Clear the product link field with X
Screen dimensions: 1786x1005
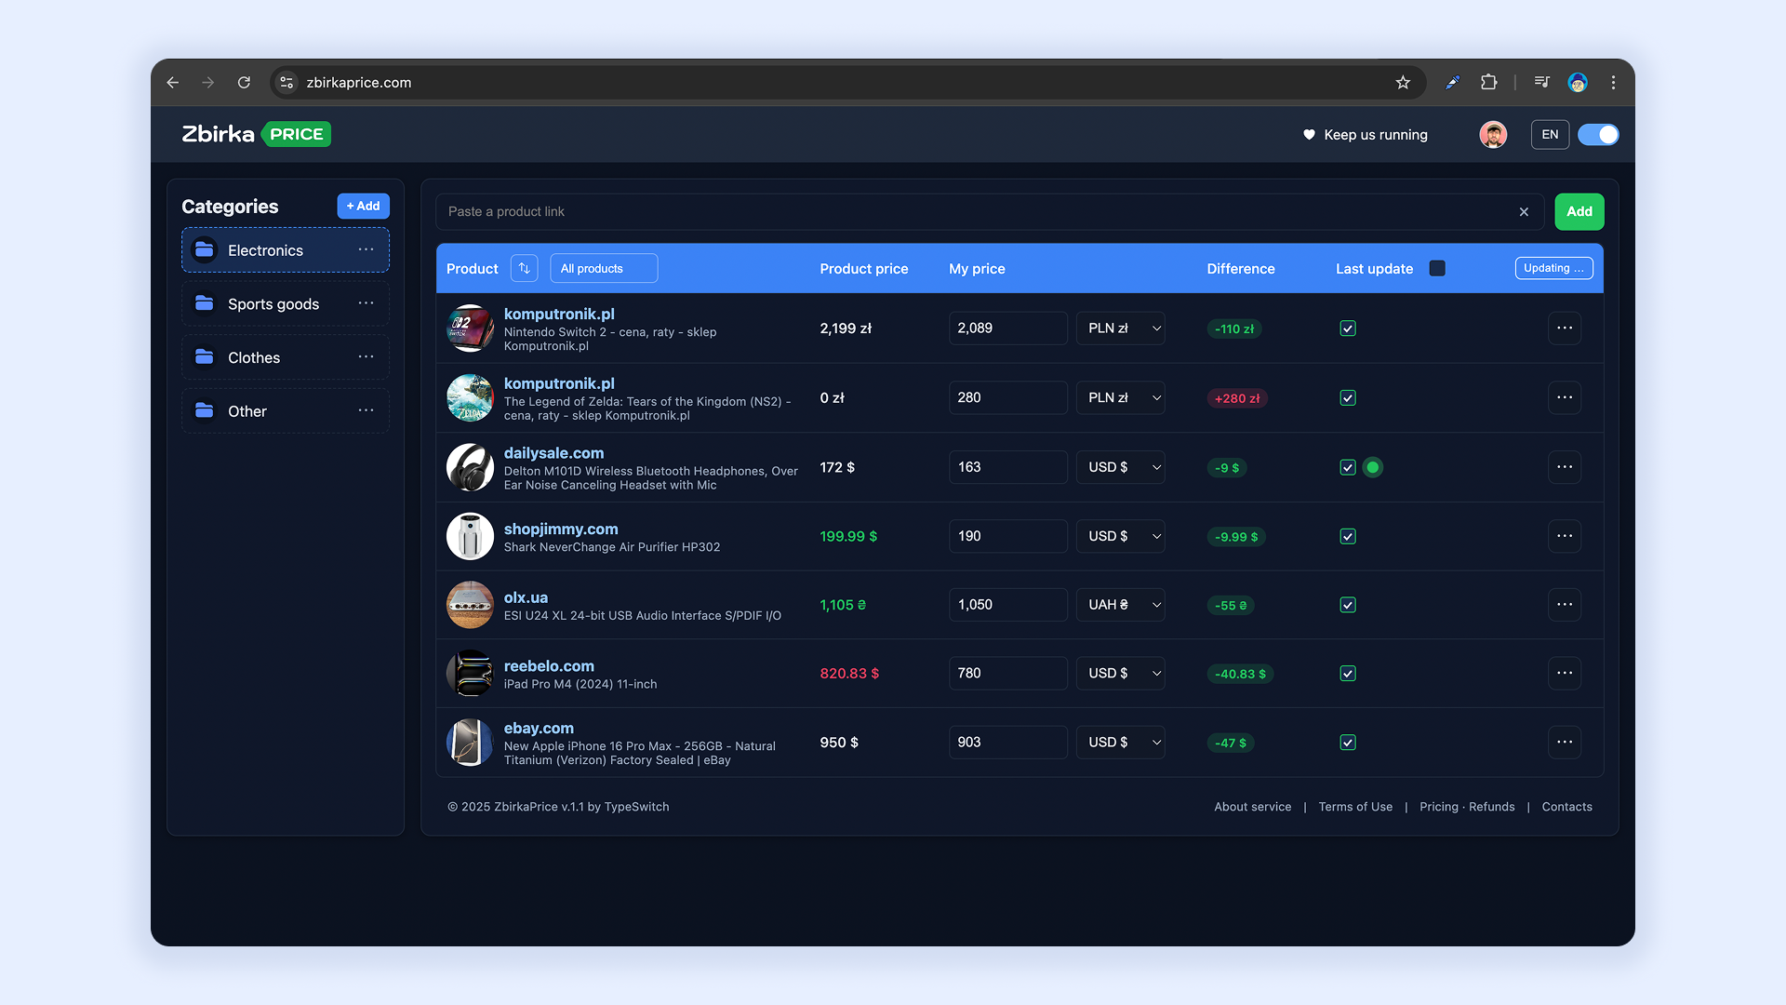tap(1524, 212)
